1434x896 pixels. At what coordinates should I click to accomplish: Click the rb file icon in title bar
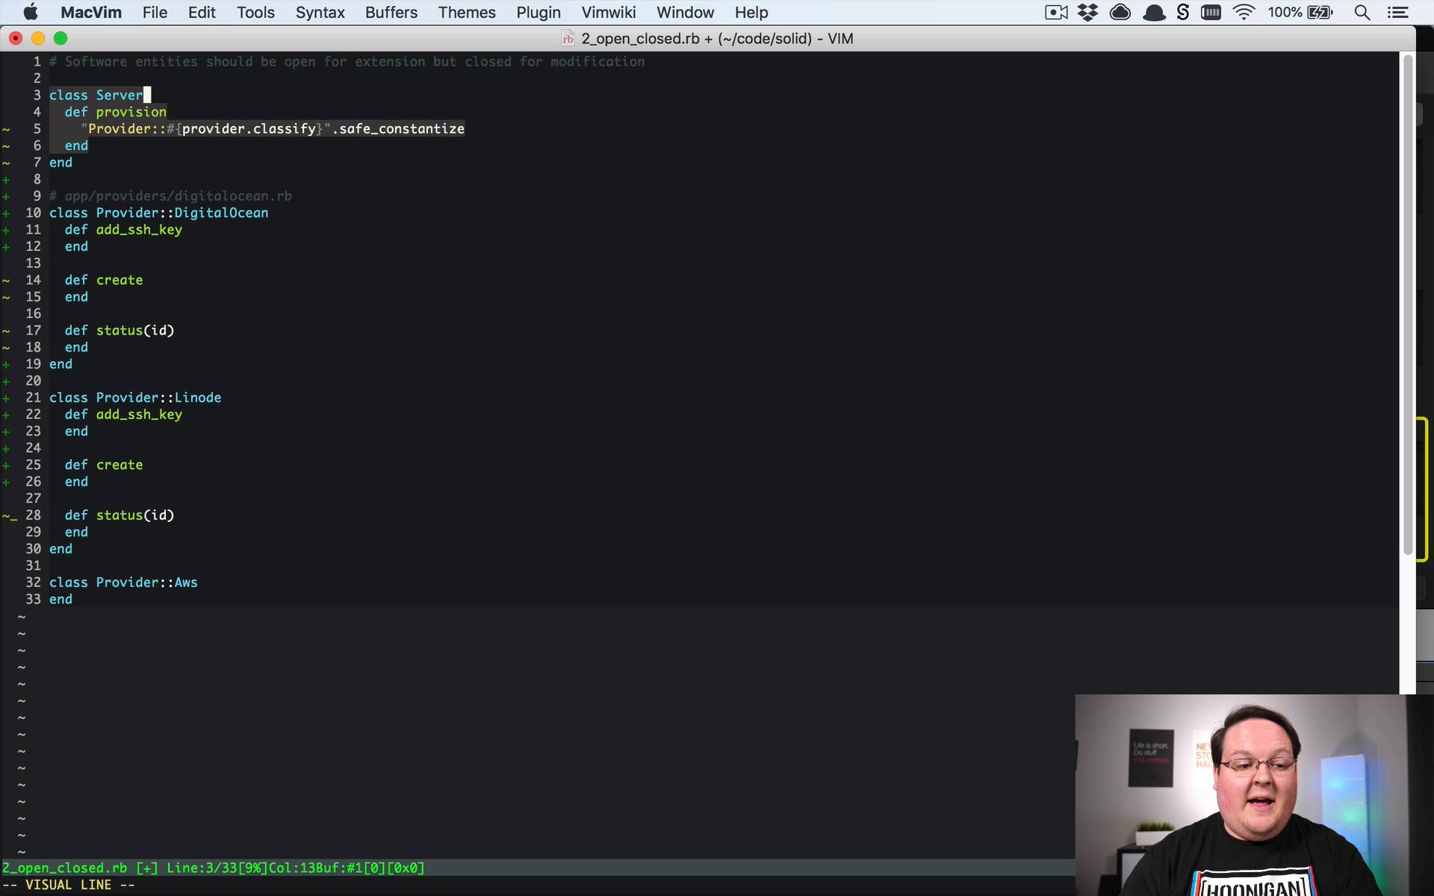tap(568, 39)
